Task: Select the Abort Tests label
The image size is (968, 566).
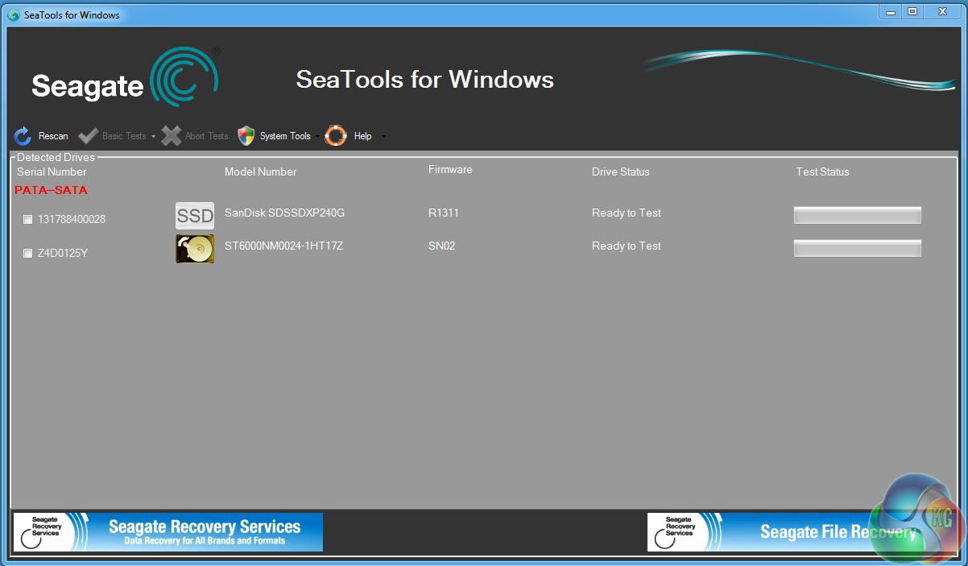Action: (207, 136)
